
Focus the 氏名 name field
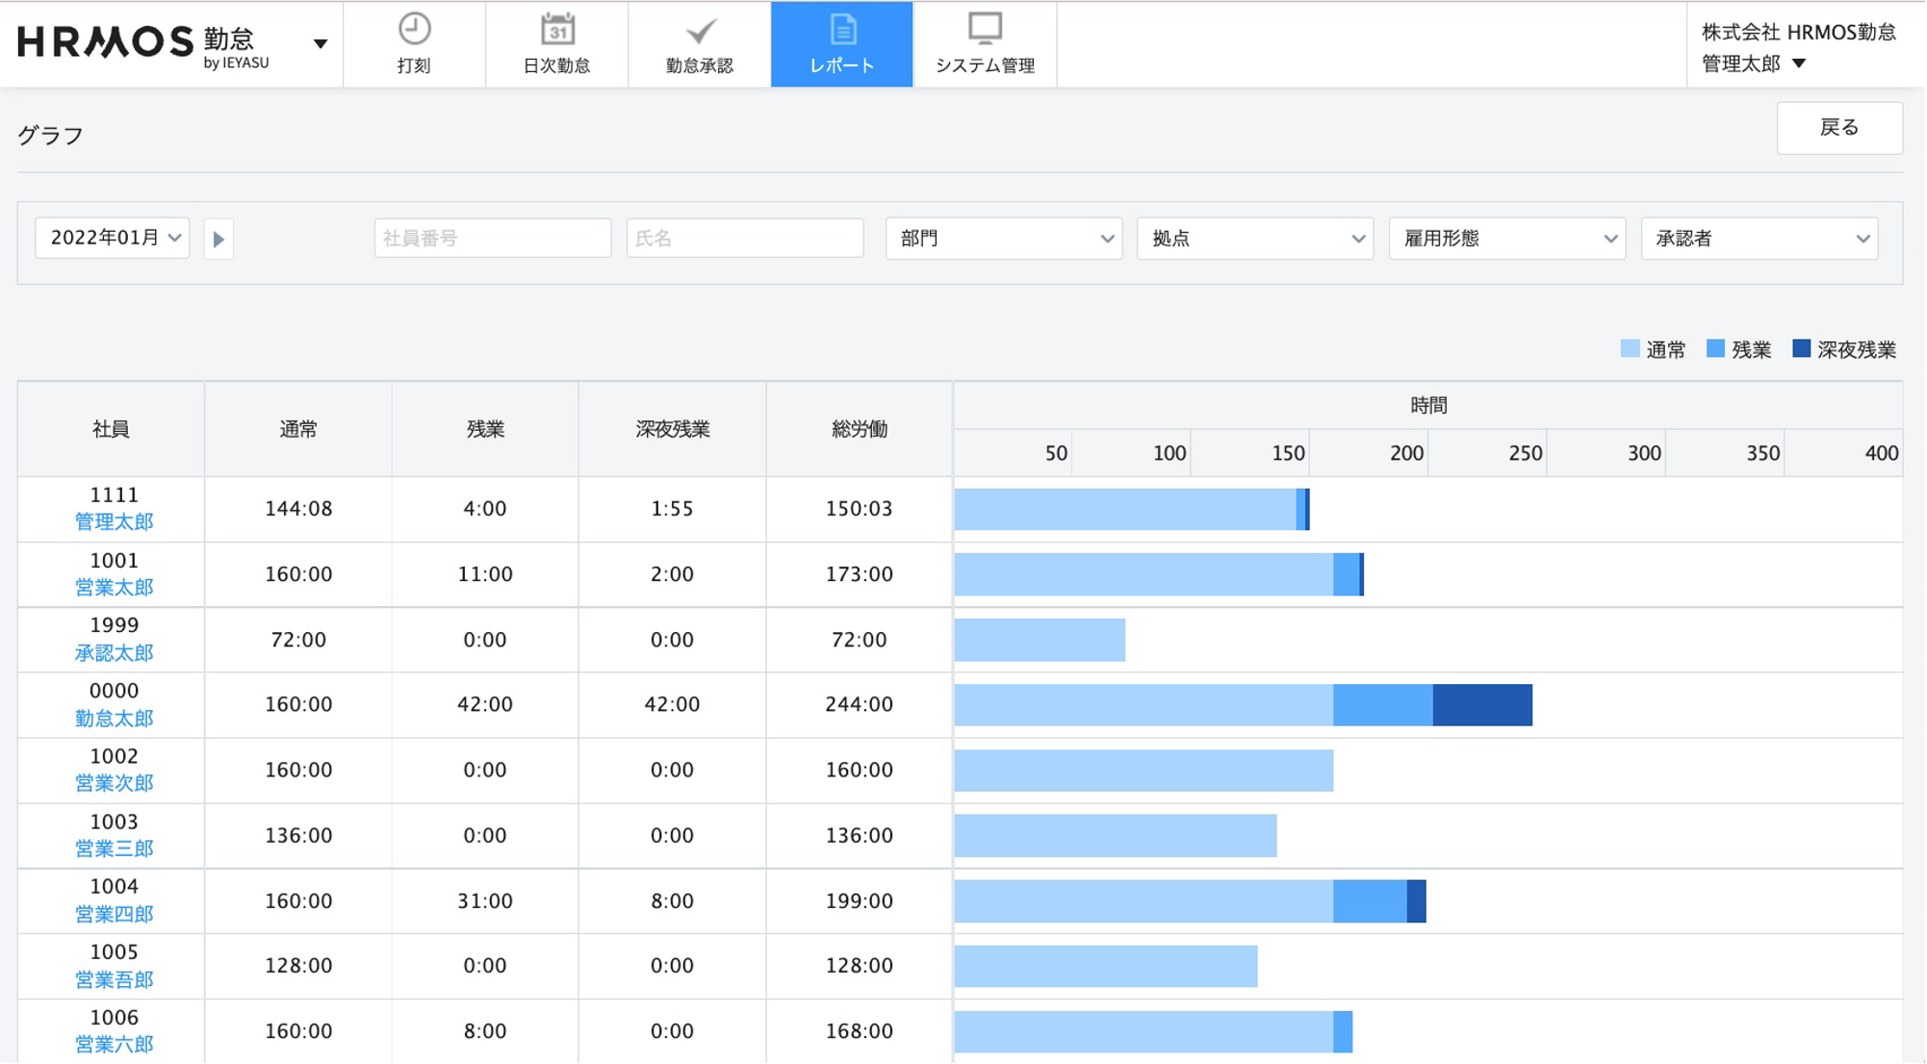point(744,239)
